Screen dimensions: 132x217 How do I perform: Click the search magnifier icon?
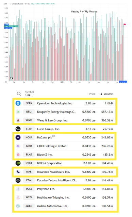[19, 94]
